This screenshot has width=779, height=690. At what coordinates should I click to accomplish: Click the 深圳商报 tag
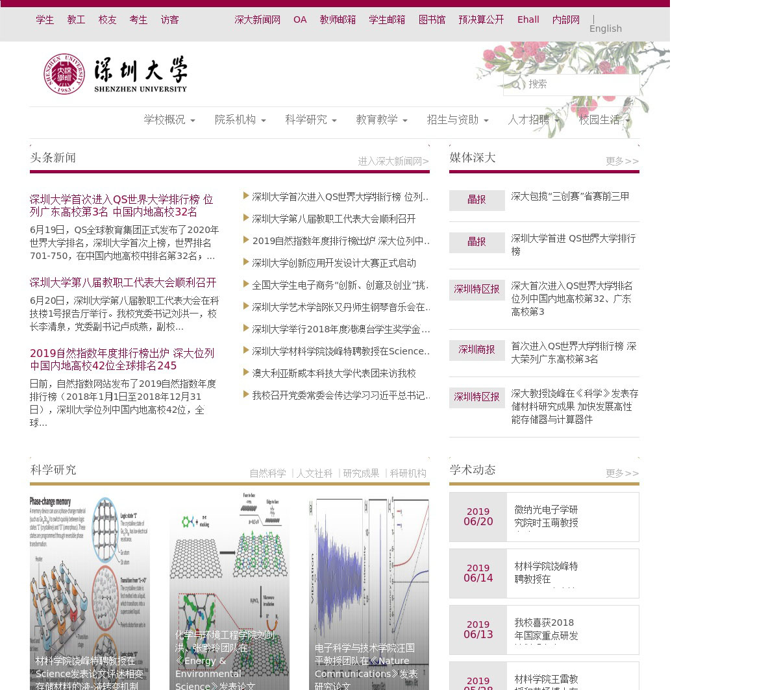pos(477,350)
